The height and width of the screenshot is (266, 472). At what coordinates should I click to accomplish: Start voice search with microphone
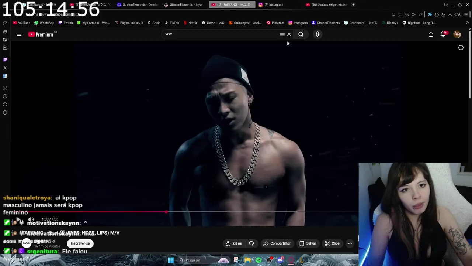317,34
